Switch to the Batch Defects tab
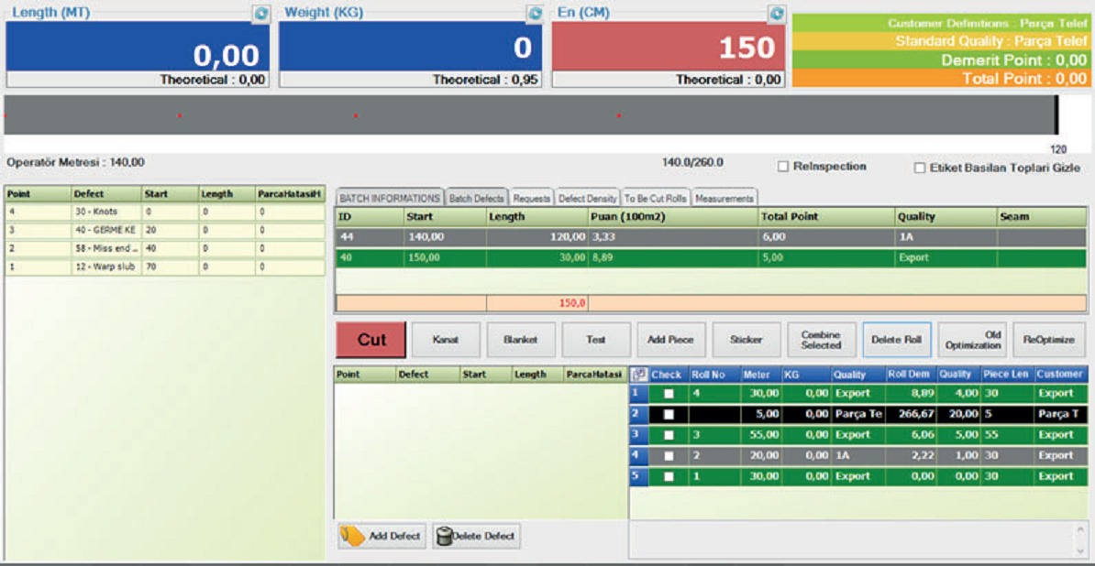The height and width of the screenshot is (566, 1095). pyautogui.click(x=476, y=199)
